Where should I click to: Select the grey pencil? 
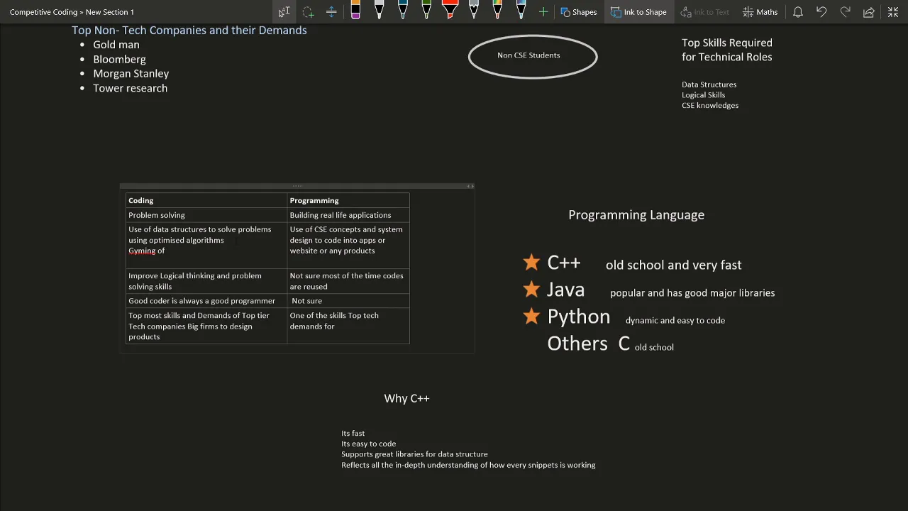pyautogui.click(x=474, y=10)
